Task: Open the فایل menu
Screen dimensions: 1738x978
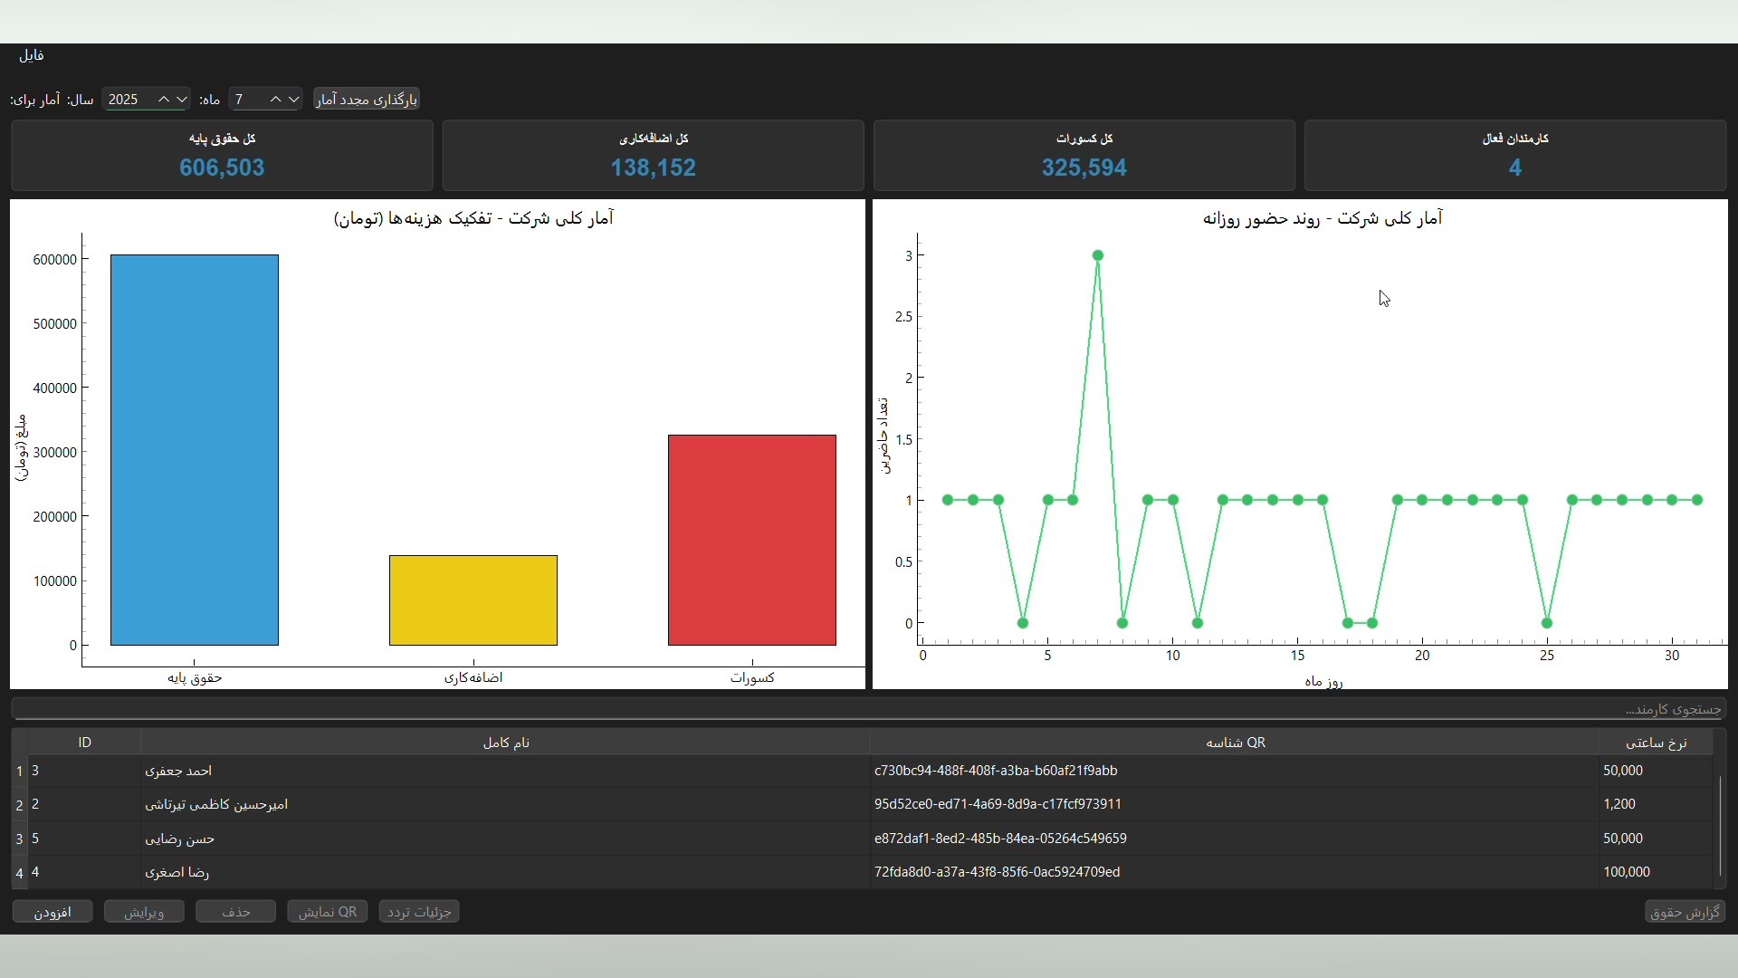Action: [x=31, y=55]
